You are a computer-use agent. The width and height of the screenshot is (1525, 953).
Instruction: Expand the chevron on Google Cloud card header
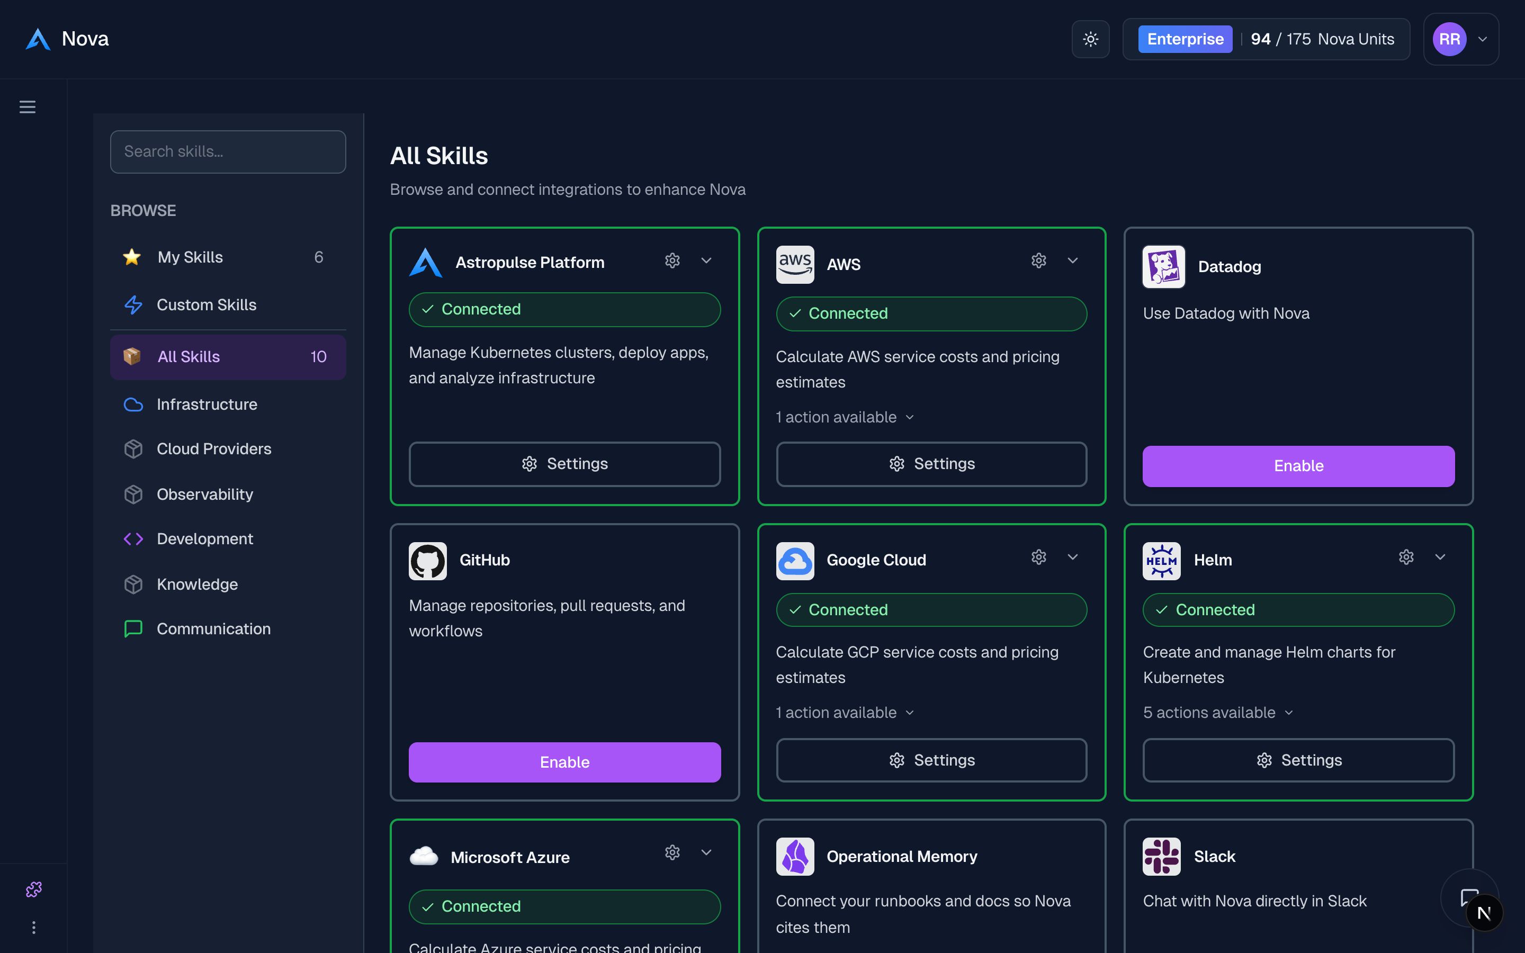(1073, 557)
